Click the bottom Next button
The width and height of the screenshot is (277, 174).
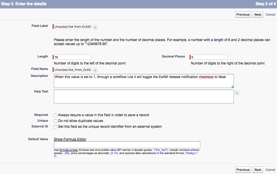(x=258, y=170)
